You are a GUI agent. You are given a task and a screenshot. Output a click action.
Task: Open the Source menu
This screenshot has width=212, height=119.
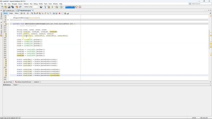20,4
